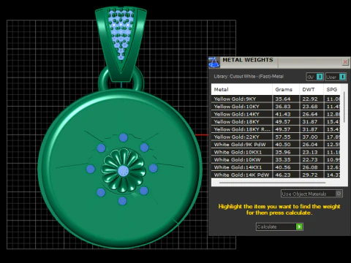Select the center gem in the flower
Image resolution: width=351 pixels, height=263 pixels.
pyautogui.click(x=123, y=171)
